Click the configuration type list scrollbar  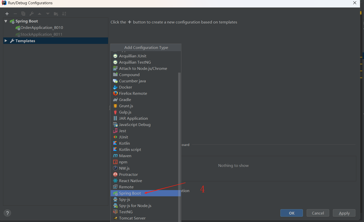[x=179, y=147]
